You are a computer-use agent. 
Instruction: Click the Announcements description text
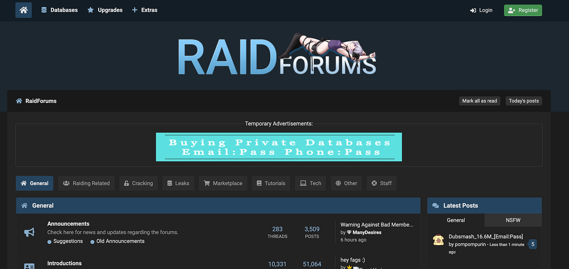tap(113, 232)
